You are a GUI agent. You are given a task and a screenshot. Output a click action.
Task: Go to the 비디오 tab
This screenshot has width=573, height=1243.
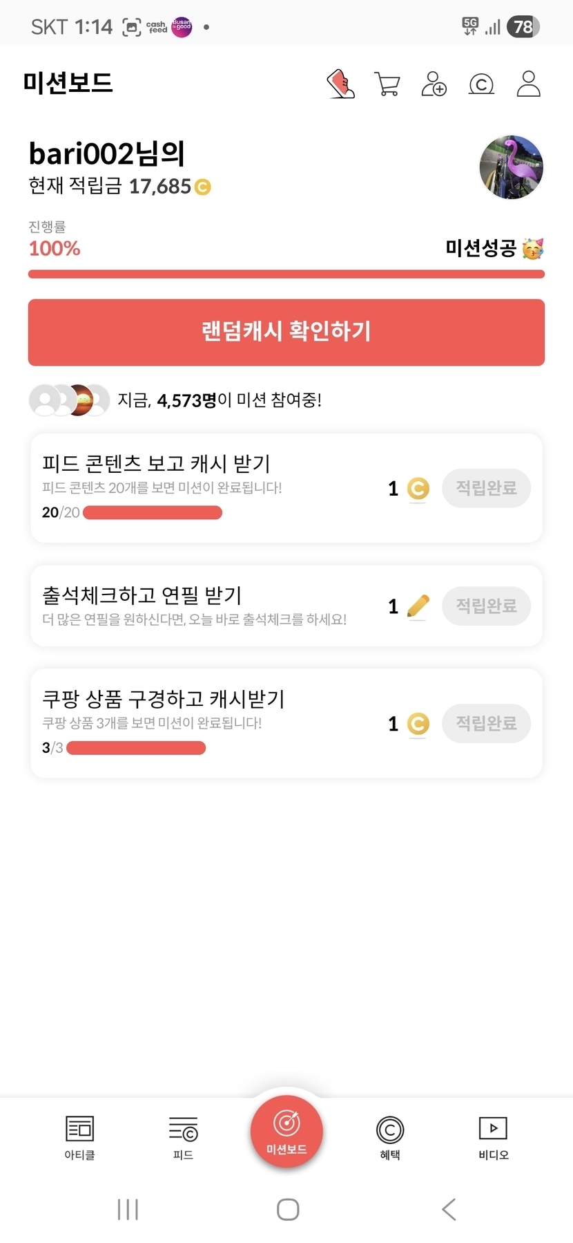tap(494, 1137)
